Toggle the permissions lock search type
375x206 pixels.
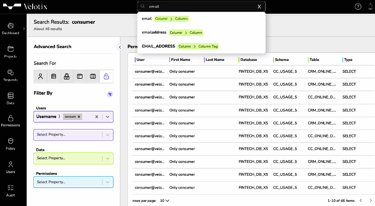coord(106,76)
